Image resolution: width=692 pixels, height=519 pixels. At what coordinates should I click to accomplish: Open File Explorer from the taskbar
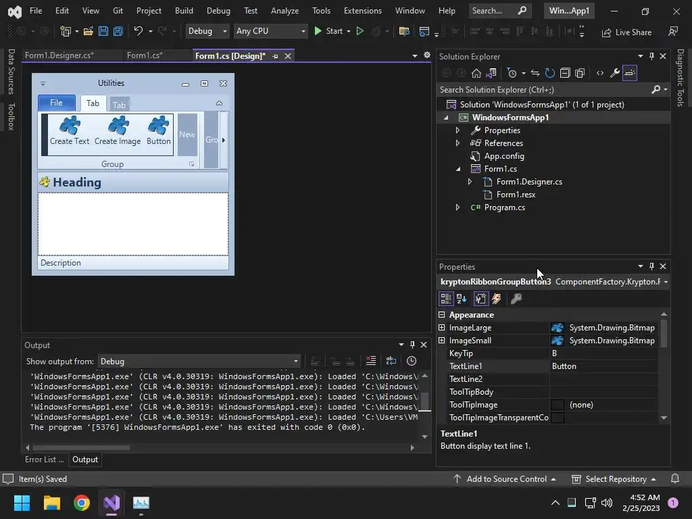coord(51,503)
